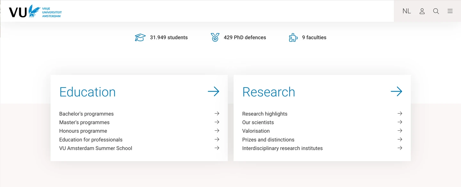The height and width of the screenshot is (187, 461).
Task: Click the large arrow in Research card
Action: (396, 92)
